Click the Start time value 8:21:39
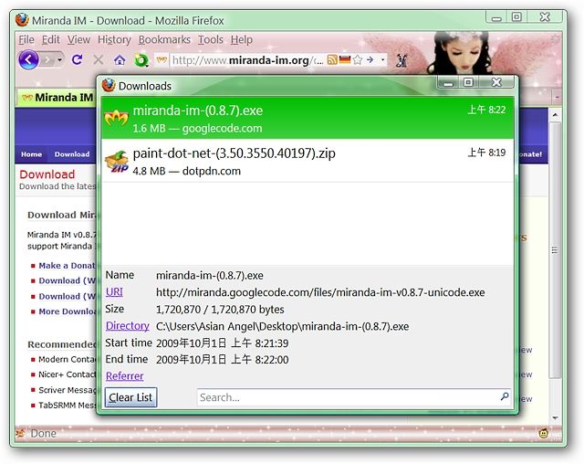The image size is (584, 464). (x=222, y=343)
